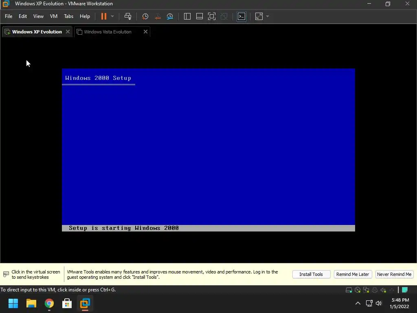Enter full screen mode

(x=212, y=16)
